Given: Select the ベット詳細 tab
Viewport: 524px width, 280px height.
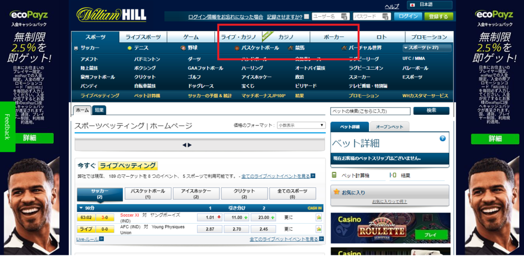Looking at the screenshot, I should [x=350, y=127].
